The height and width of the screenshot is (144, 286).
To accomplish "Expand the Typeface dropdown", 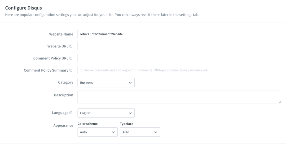I will [140, 132].
